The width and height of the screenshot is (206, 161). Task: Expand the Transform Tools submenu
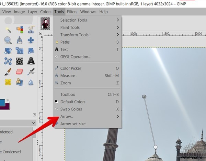[87, 35]
